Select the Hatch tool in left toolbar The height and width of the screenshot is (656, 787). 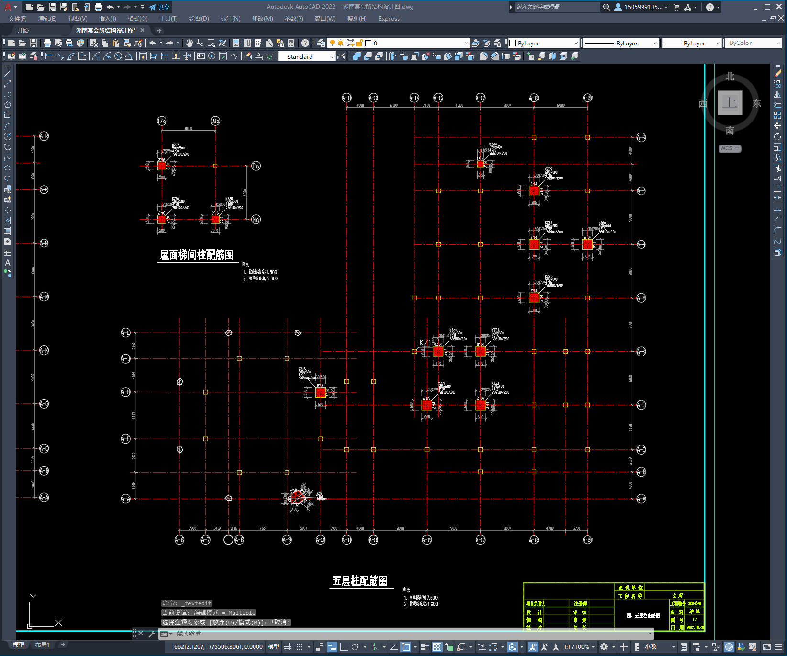click(8, 221)
